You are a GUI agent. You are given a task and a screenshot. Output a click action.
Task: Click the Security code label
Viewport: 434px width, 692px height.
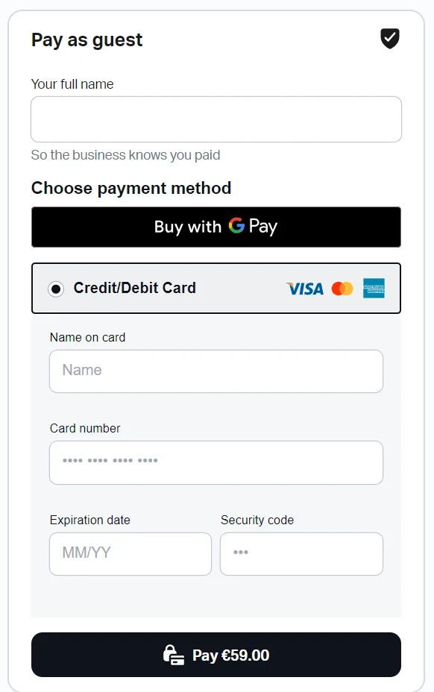point(257,520)
